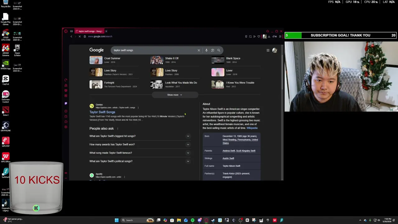Open Opera main menu logo
The width and height of the screenshot is (398, 224).
[x=66, y=31]
